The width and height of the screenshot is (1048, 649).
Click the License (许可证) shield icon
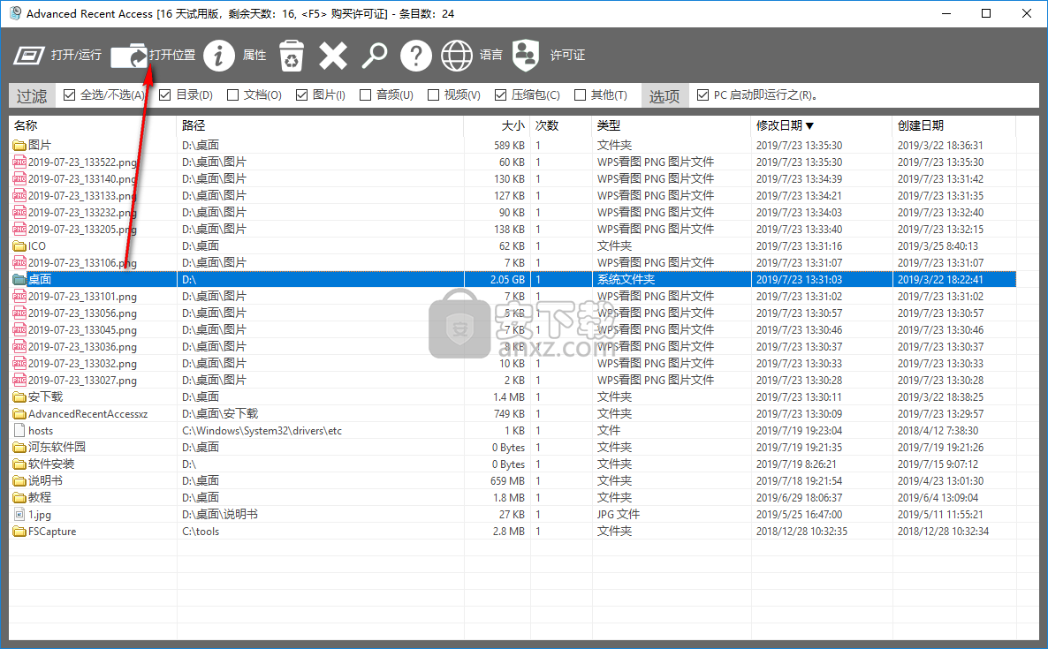pyautogui.click(x=526, y=56)
